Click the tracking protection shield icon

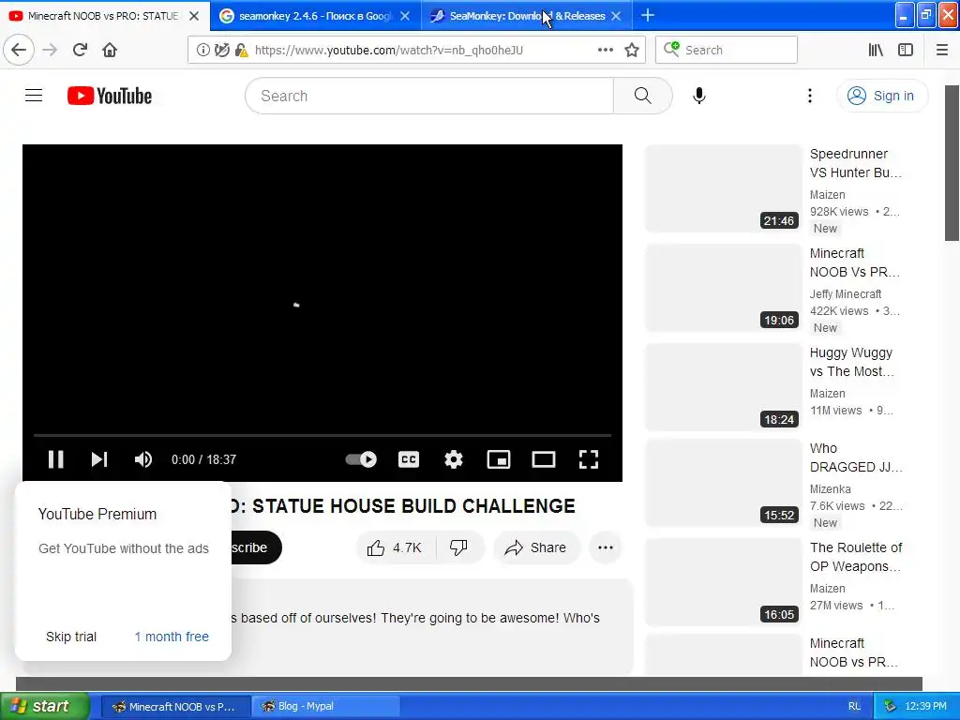222,51
